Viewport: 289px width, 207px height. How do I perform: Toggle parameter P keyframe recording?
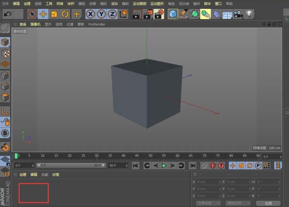[x=258, y=166]
